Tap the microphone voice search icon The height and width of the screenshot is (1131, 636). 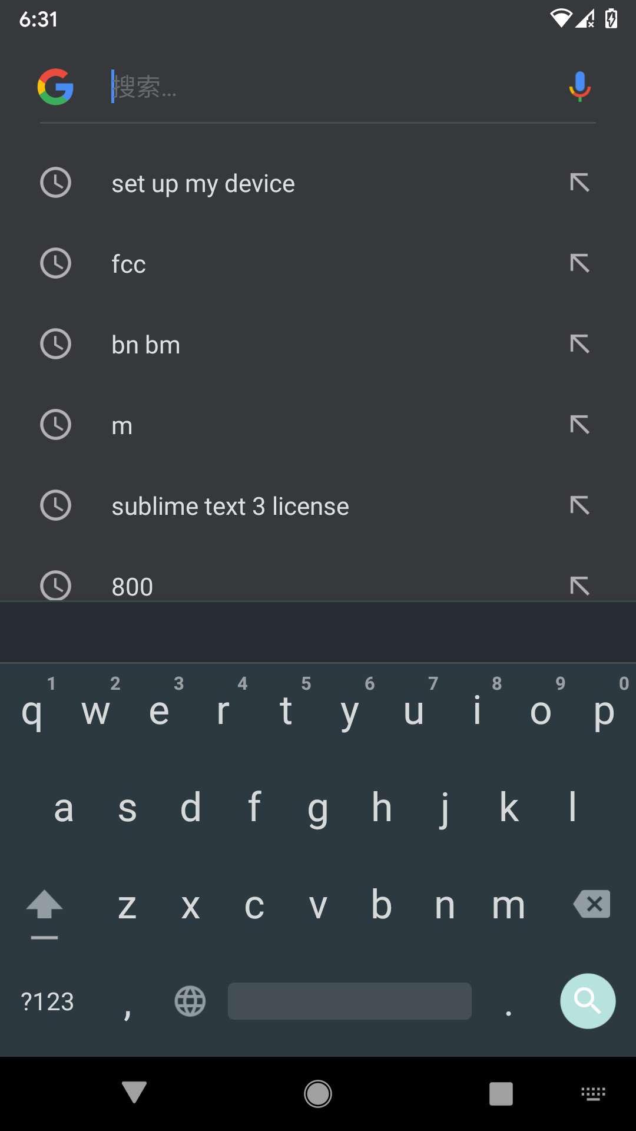(x=579, y=87)
